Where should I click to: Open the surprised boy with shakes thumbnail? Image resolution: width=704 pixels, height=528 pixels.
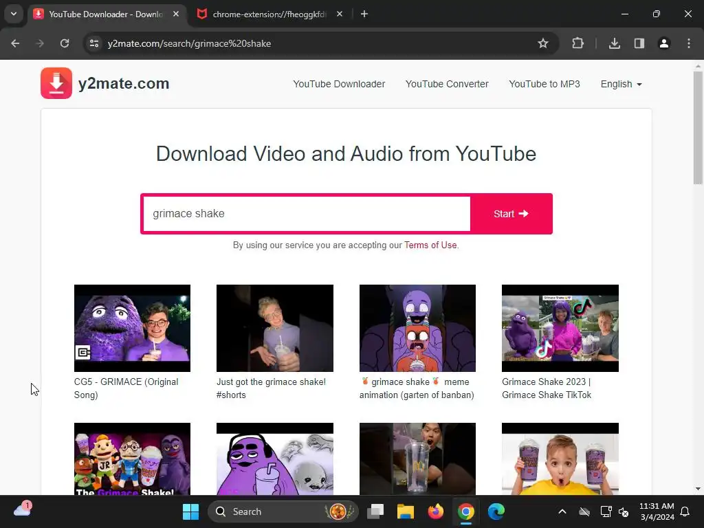[x=560, y=459]
